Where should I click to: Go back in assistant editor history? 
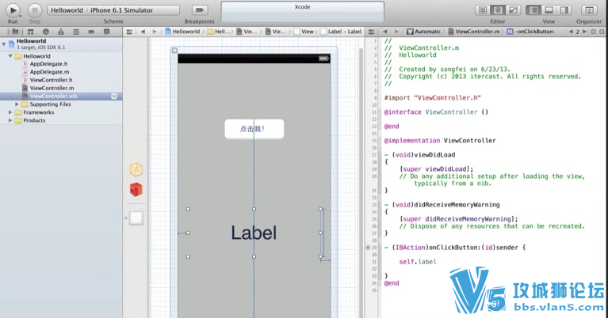click(384, 32)
